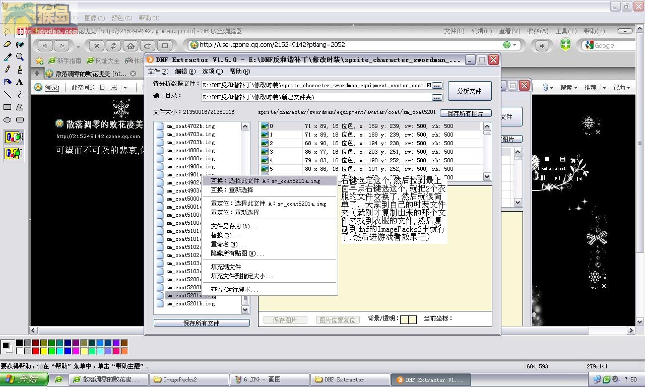645x387 pixels.
Task: Pick the Color Picker eyedropper tool
Action: coord(8,57)
